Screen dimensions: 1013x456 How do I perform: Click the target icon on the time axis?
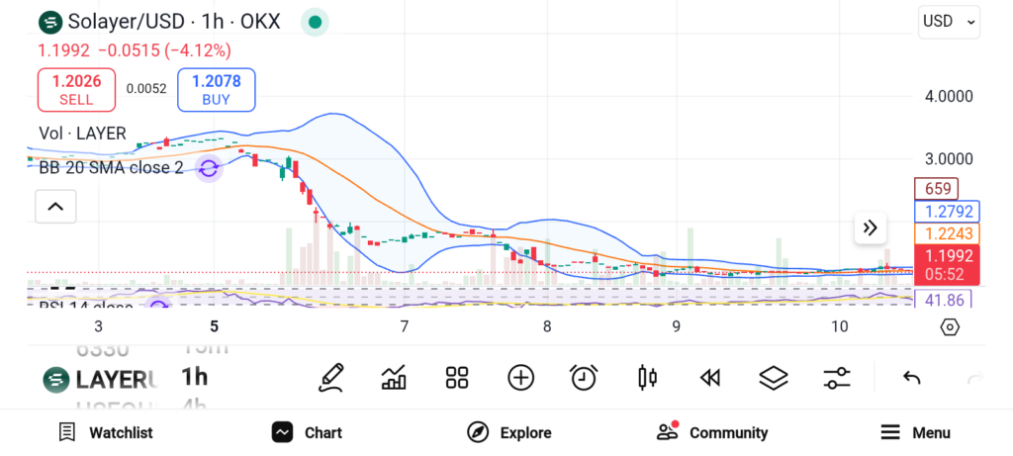[949, 327]
